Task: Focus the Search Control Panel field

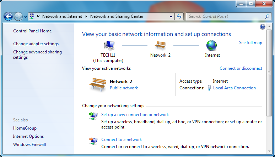Action: [x=226, y=16]
